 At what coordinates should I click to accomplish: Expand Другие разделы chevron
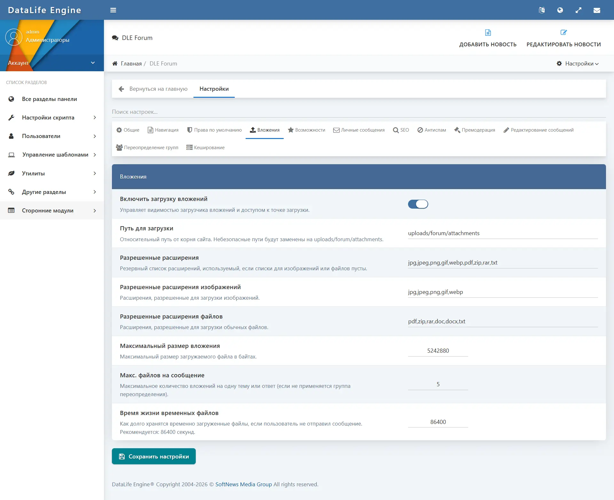95,192
